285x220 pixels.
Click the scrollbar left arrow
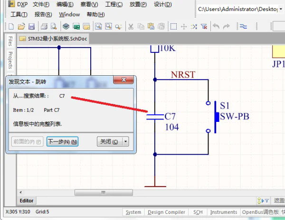pyautogui.click(x=20, y=192)
